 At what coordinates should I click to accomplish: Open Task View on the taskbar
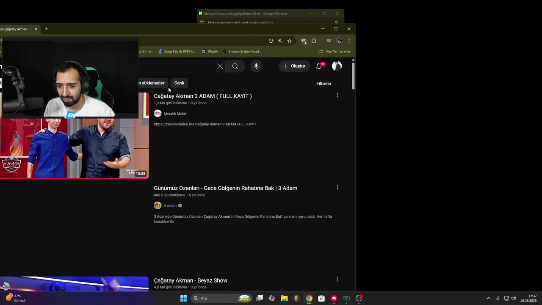coord(260,298)
